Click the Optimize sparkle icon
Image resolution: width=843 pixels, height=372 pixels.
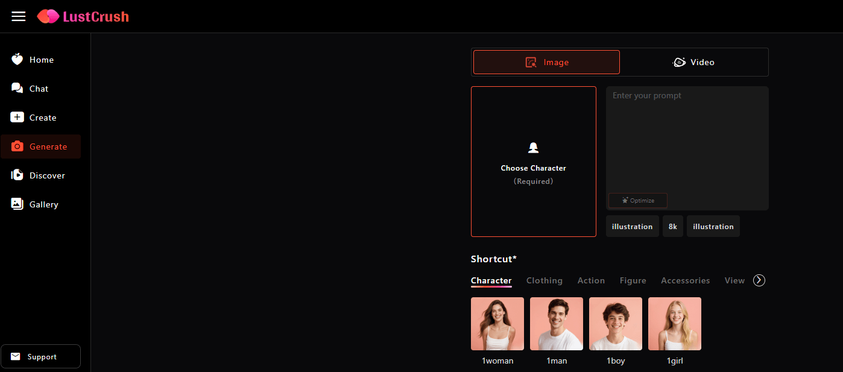point(624,200)
